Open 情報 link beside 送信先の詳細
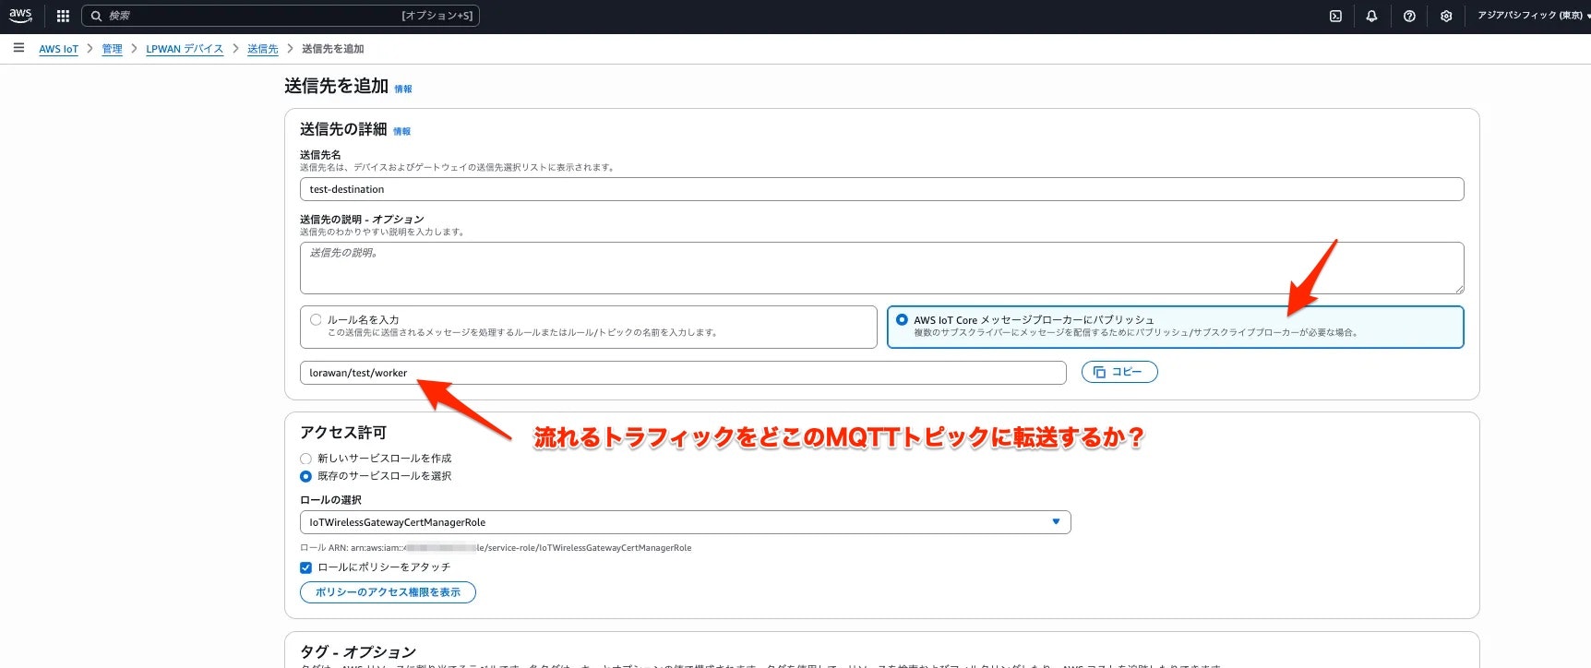Viewport: 1591px width, 668px height. click(x=401, y=132)
